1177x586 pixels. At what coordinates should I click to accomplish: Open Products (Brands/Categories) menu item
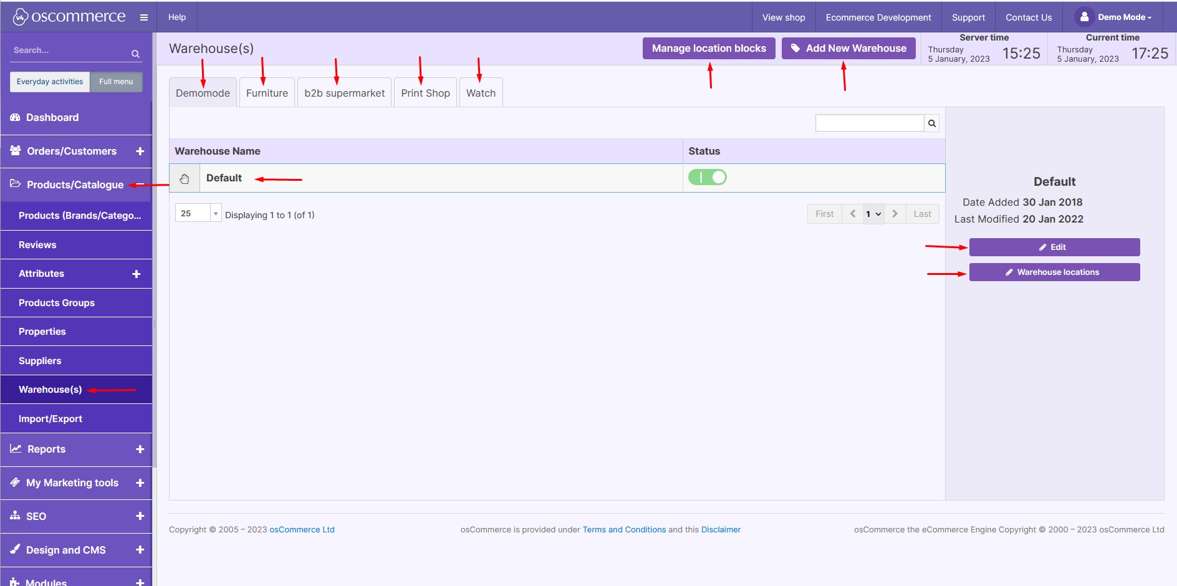[x=76, y=216]
